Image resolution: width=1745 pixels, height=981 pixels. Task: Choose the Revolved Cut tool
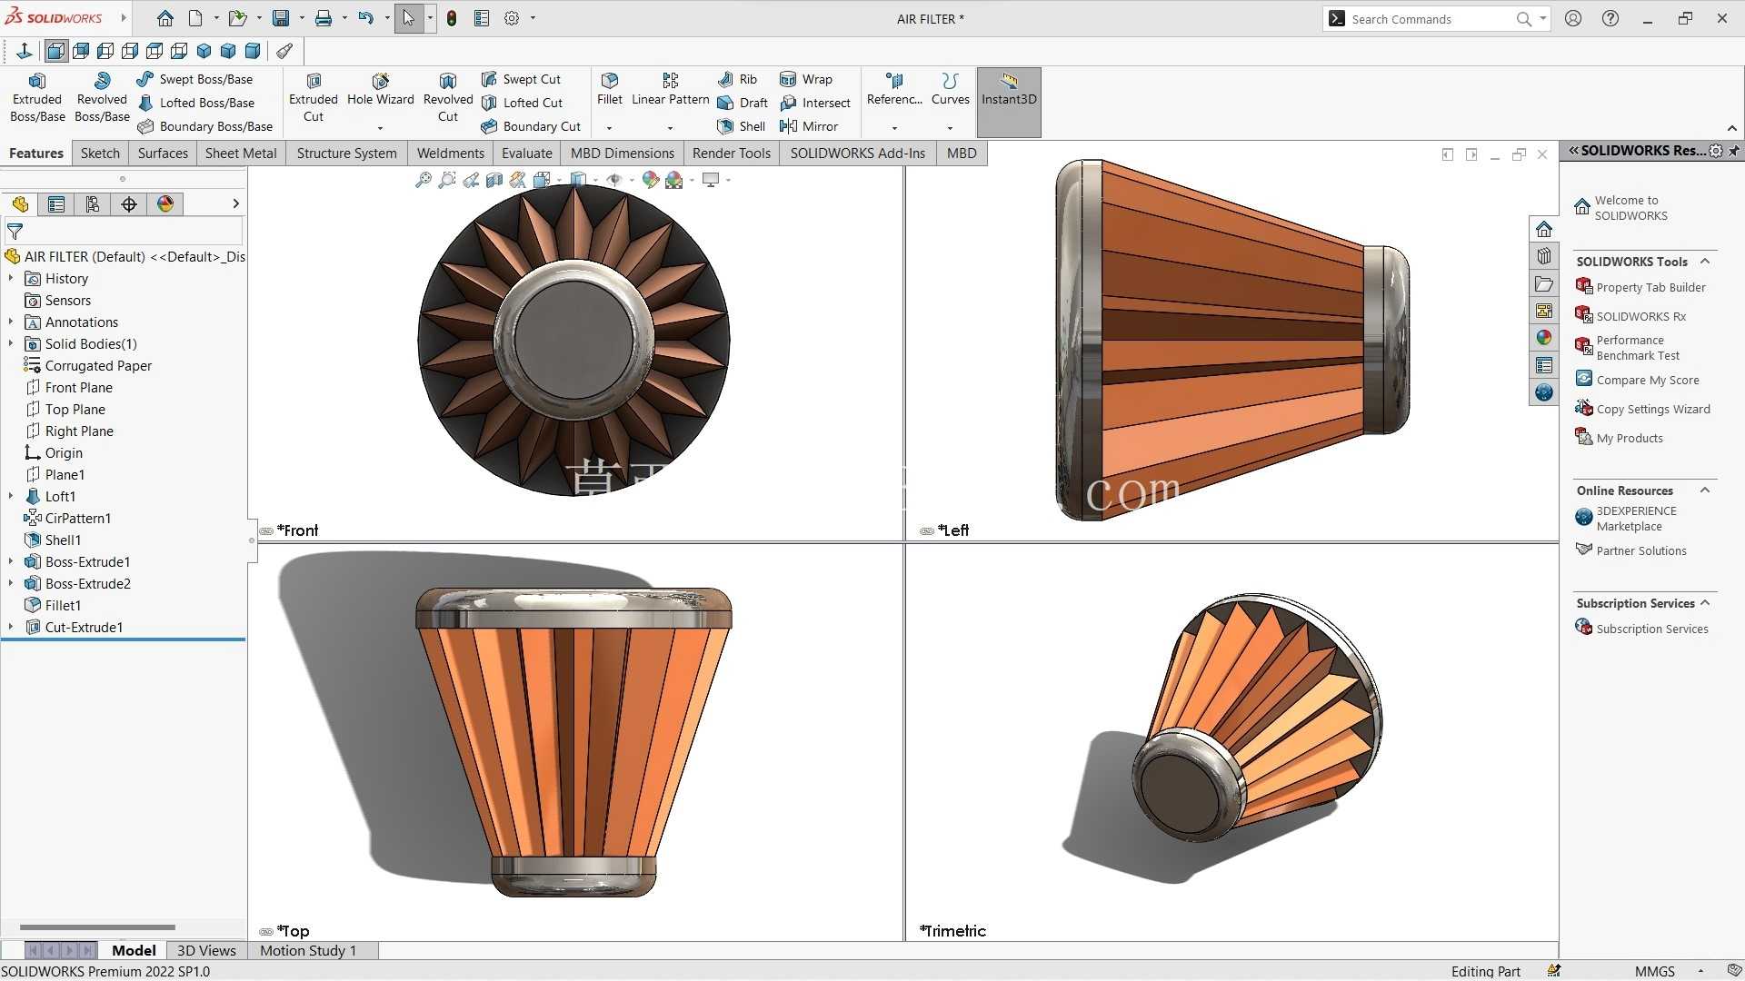point(448,98)
